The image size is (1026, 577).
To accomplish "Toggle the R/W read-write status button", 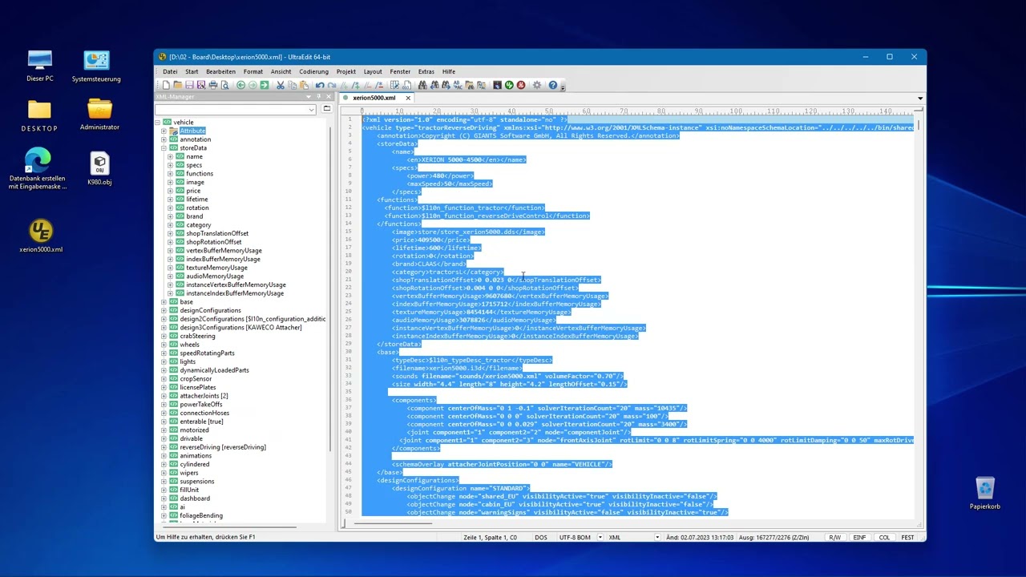I will point(835,537).
